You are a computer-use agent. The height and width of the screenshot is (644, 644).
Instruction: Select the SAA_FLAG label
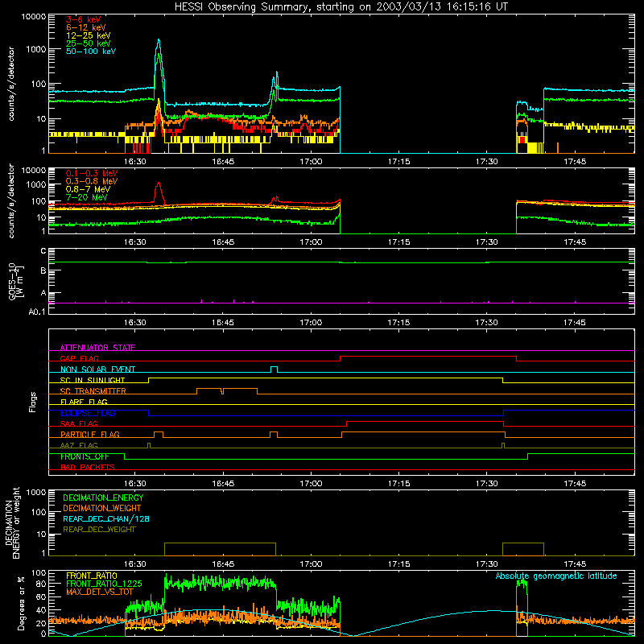(79, 423)
